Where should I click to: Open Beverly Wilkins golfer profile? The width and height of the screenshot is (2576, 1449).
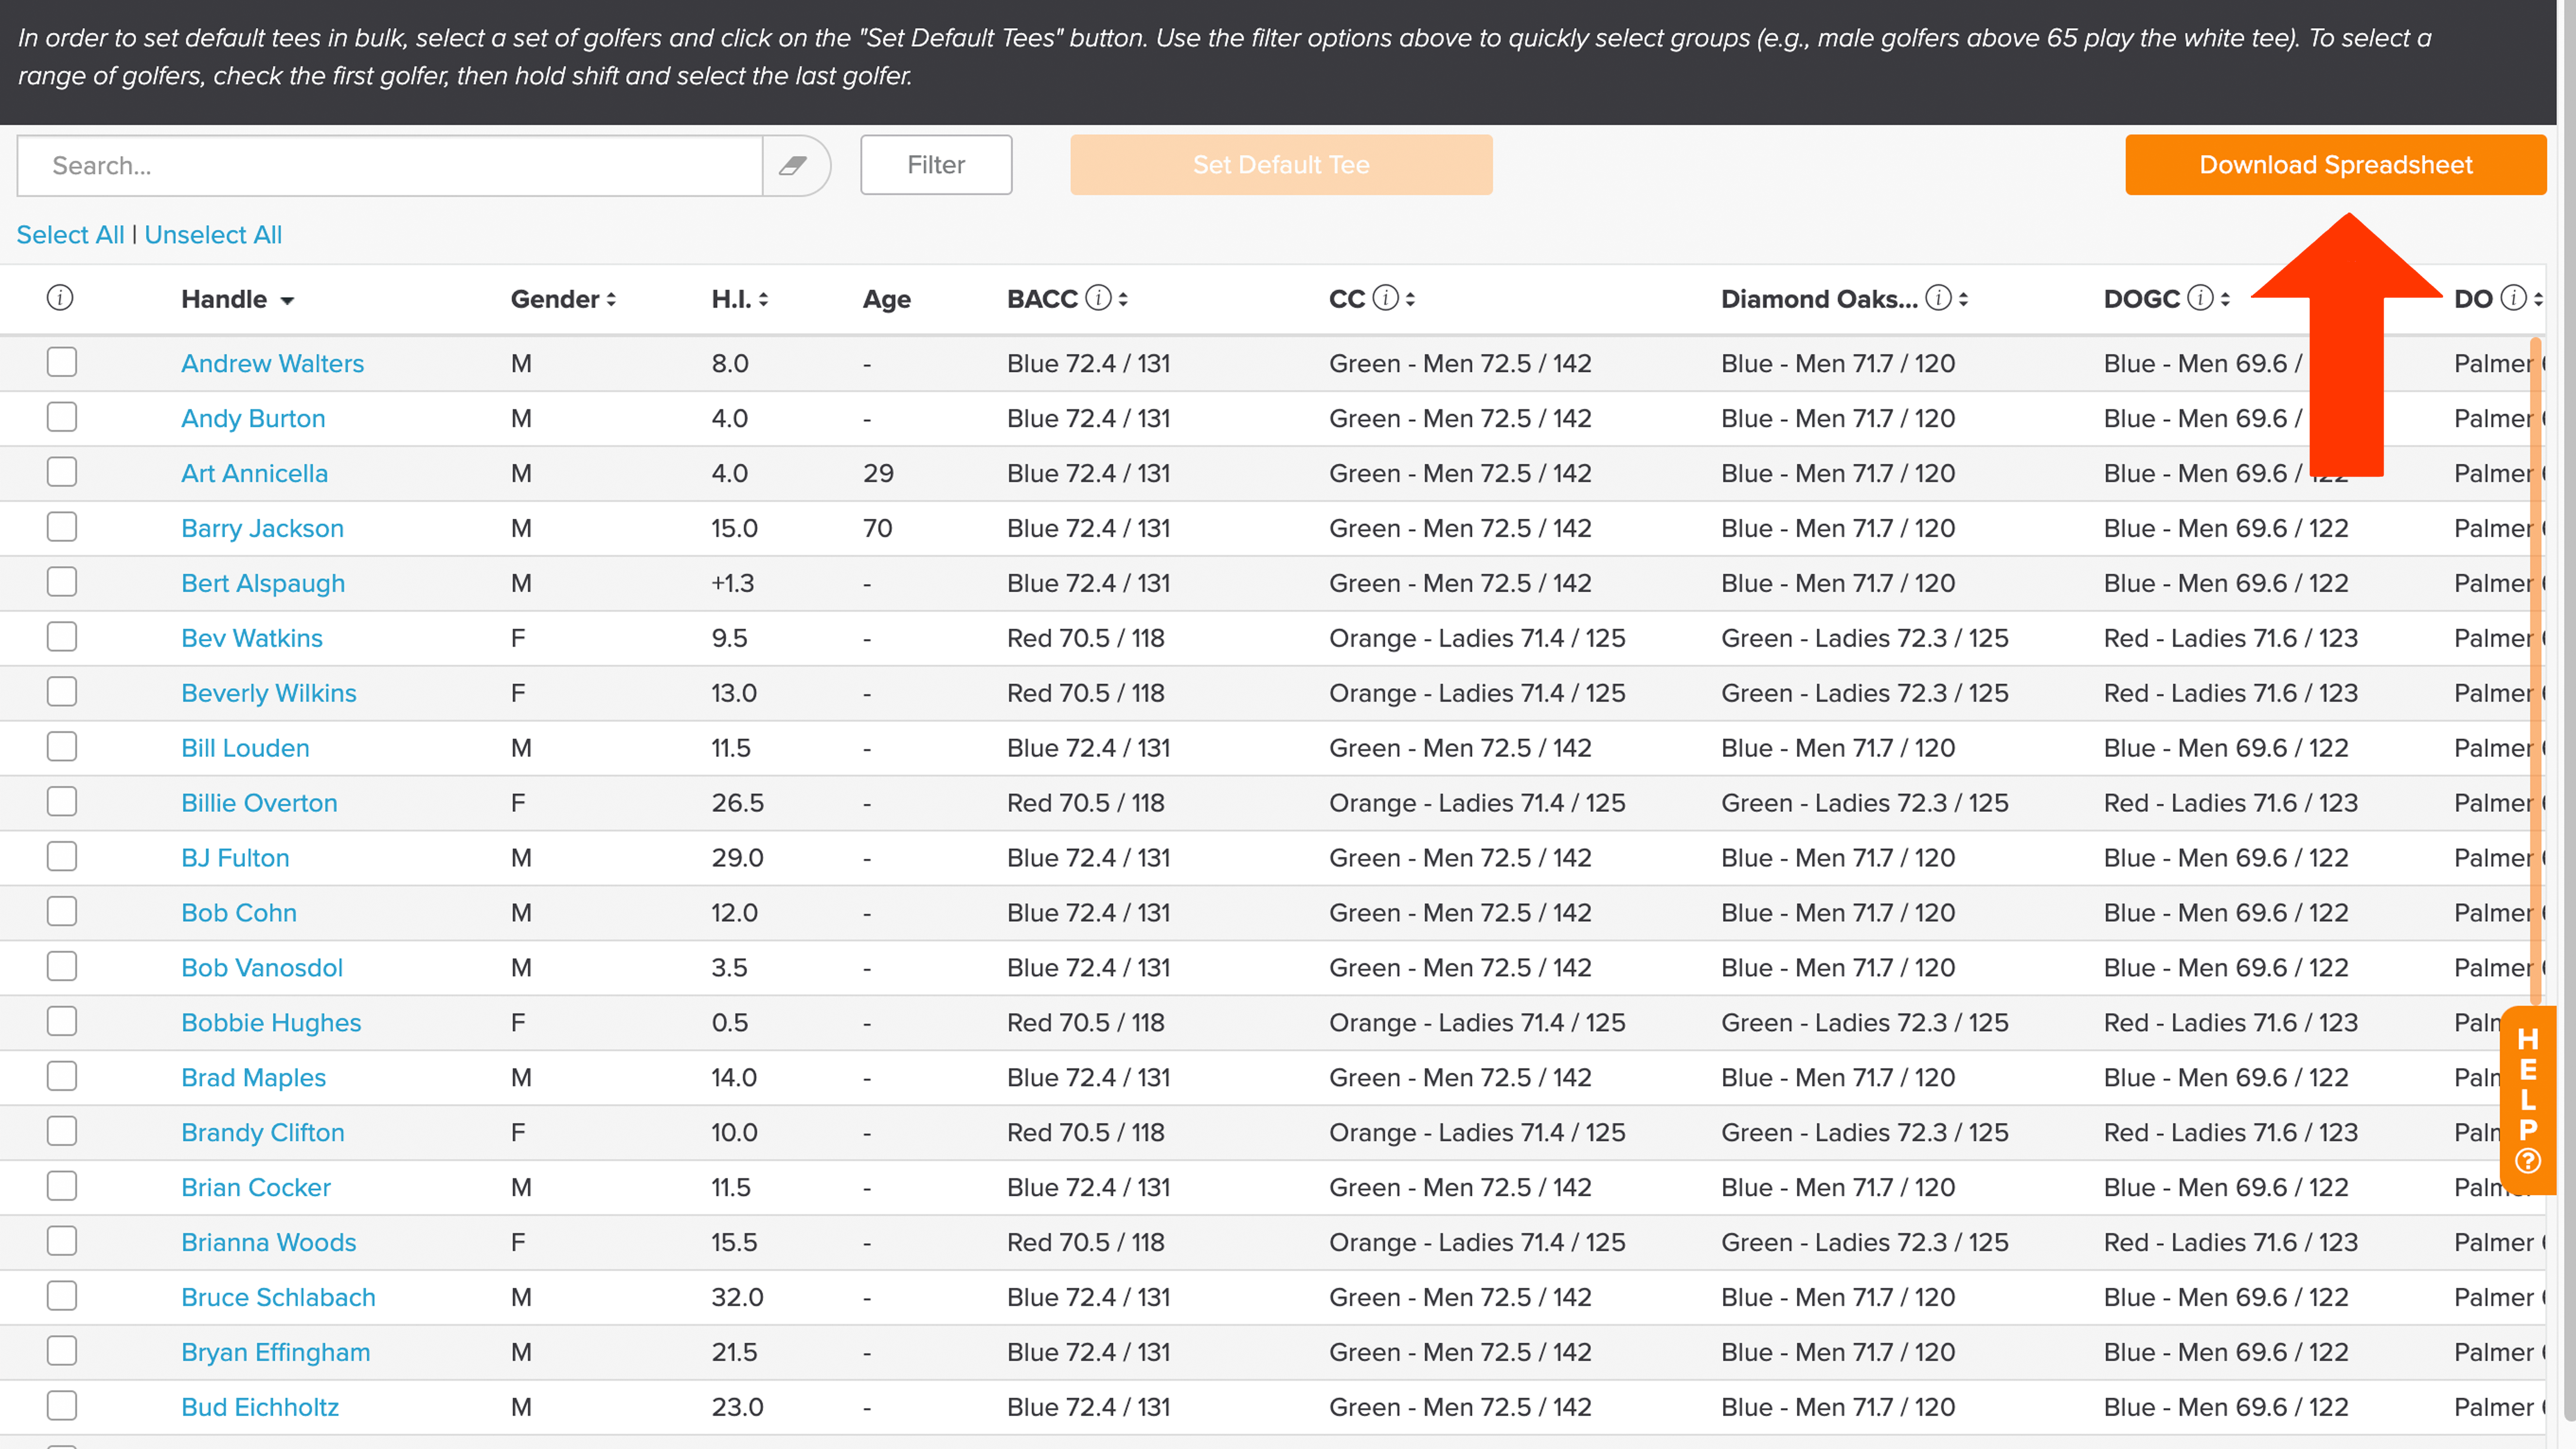pos(269,693)
